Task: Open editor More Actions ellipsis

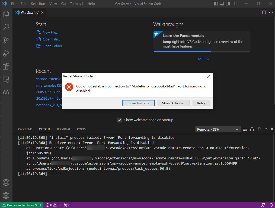Action: click(271, 12)
